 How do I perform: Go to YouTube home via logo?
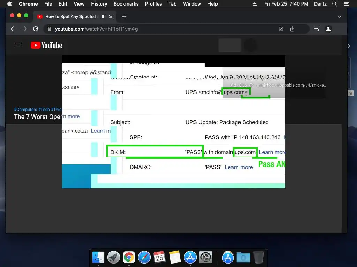46,45
